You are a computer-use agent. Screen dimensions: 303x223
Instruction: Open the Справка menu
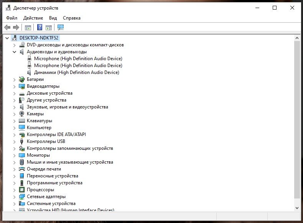(71, 18)
